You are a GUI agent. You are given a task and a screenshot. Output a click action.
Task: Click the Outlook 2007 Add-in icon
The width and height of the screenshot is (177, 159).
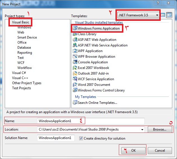tap(75, 73)
